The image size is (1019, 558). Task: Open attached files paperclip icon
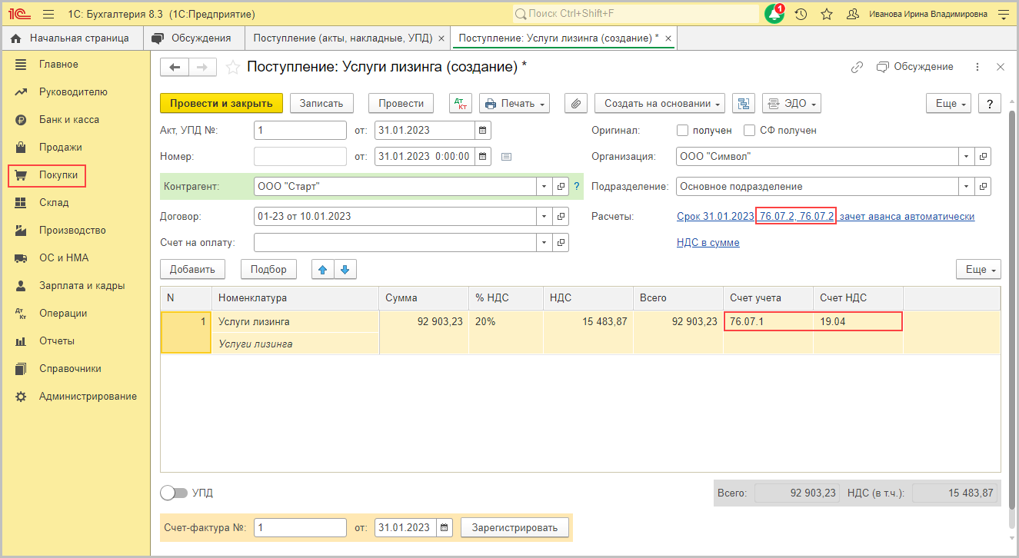tap(576, 103)
